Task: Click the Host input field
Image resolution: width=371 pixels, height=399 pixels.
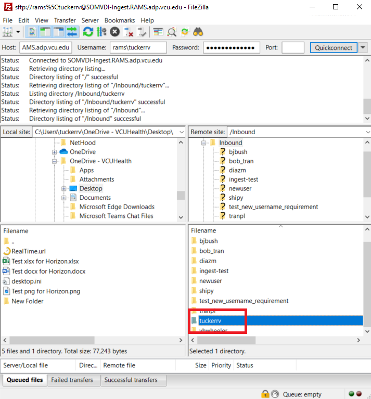Action: coord(46,47)
